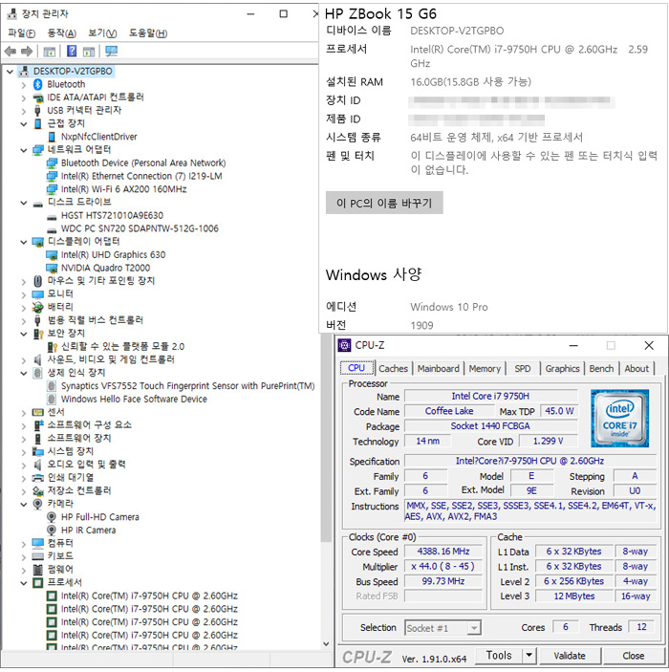Click the Validate button in CPU-Z
Viewport: 669px width, 672px height.
pyautogui.click(x=570, y=656)
